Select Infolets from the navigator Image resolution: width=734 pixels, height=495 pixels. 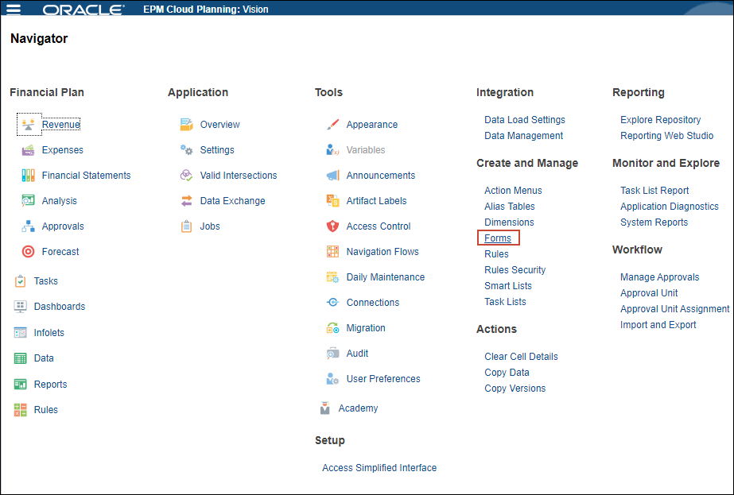[49, 333]
